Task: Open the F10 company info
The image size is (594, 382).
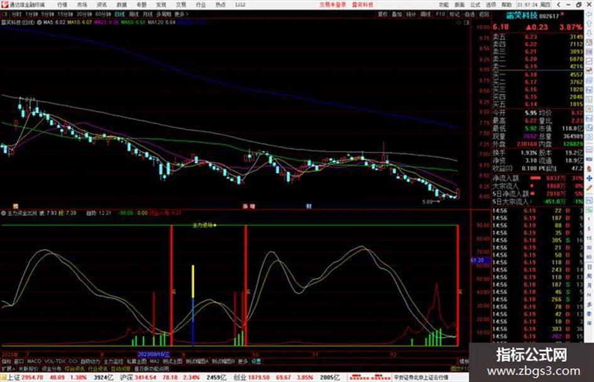Action: click(440, 14)
